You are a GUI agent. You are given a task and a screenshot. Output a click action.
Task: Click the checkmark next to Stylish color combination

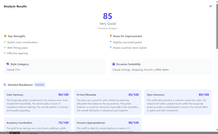pyautogui.click(x=5, y=42)
